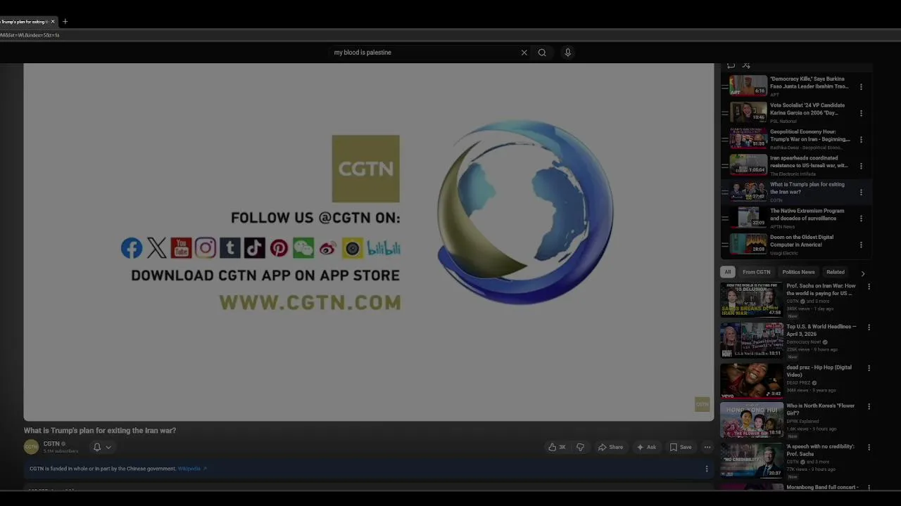Dislike the video with thumbs down

point(580,447)
